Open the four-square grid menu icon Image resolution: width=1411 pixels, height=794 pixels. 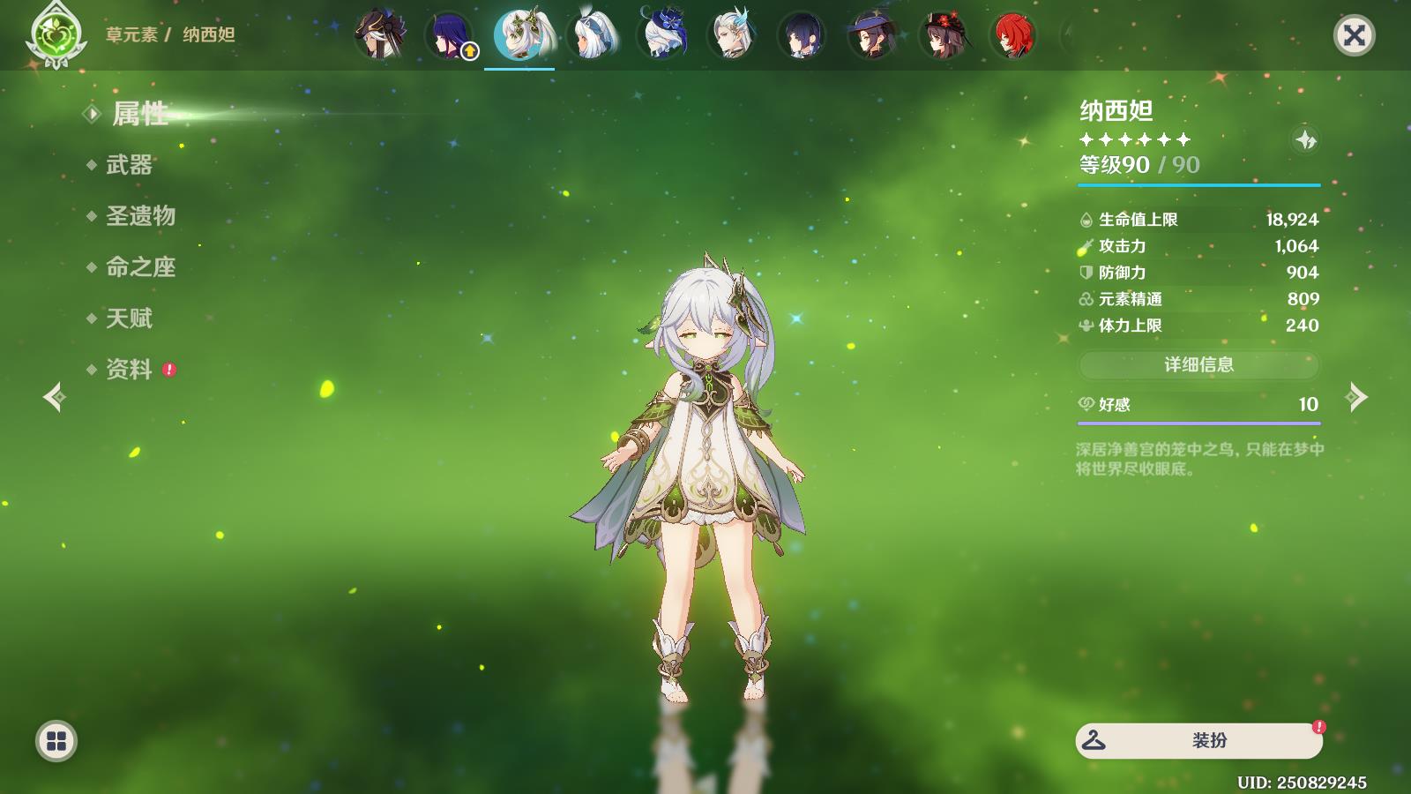tap(56, 741)
